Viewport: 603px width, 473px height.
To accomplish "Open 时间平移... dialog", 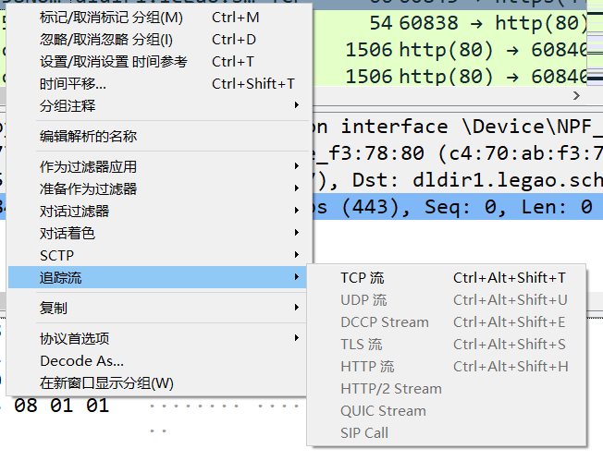I will pos(72,84).
